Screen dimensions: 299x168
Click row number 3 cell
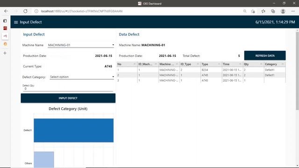[127, 80]
